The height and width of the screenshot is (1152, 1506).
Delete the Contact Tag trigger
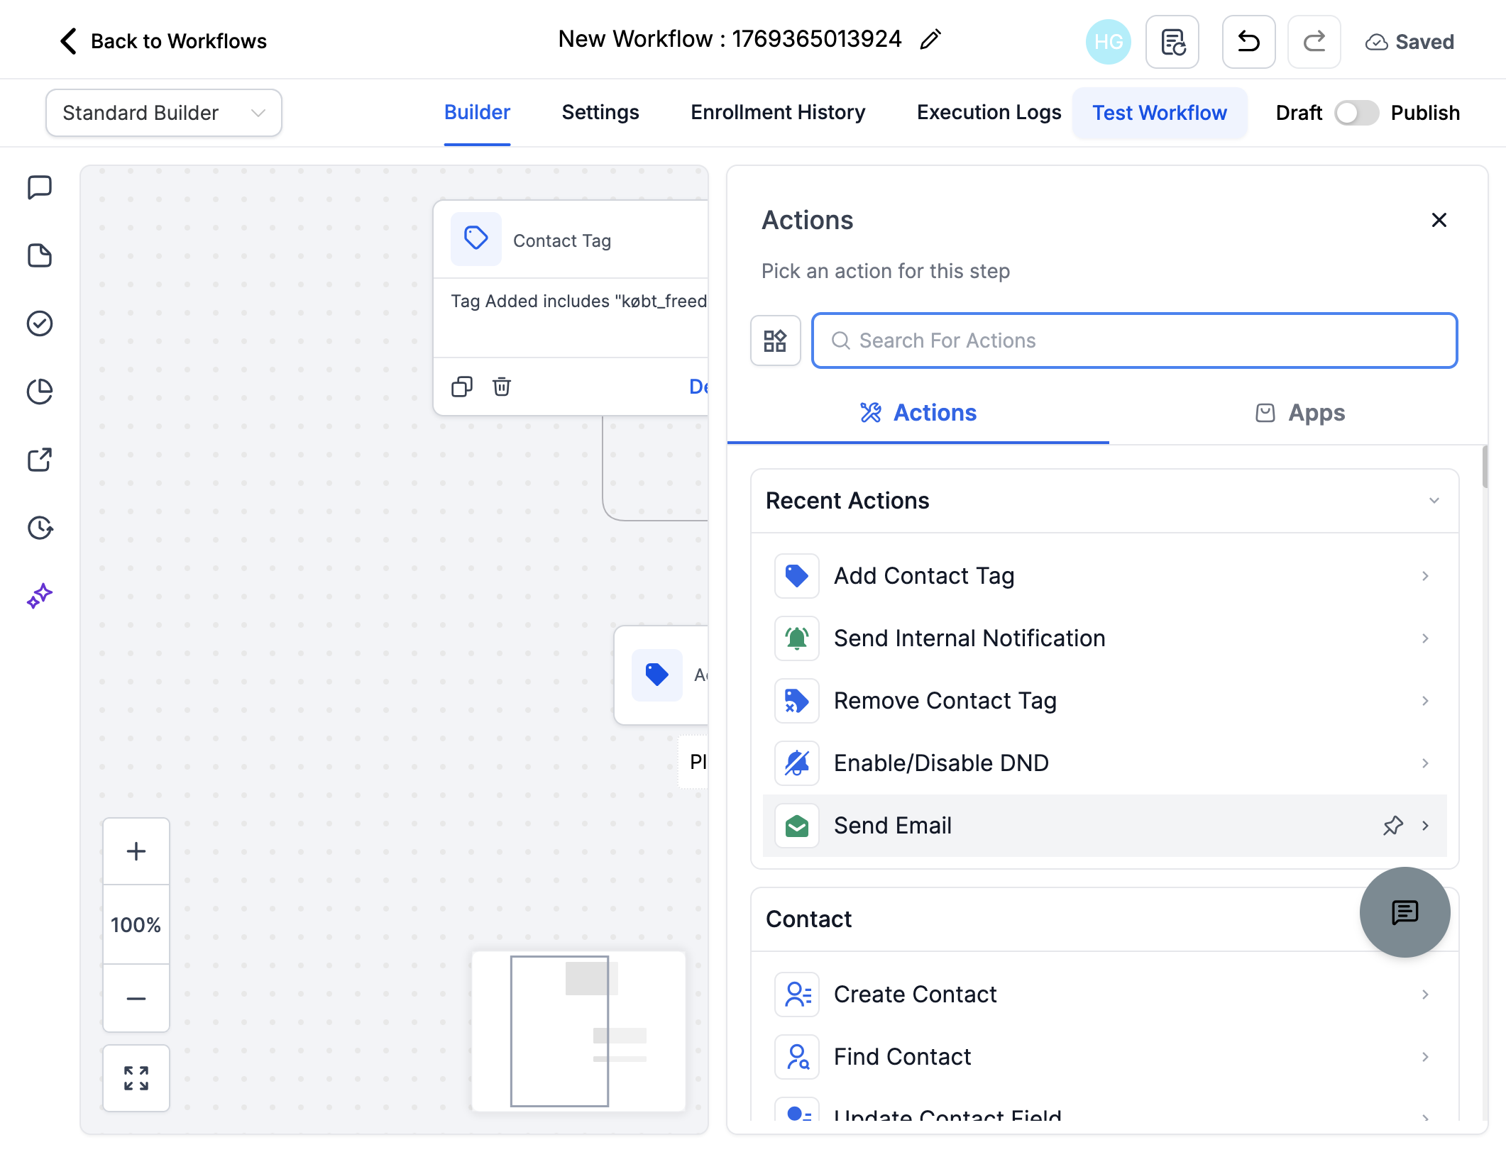(x=502, y=387)
